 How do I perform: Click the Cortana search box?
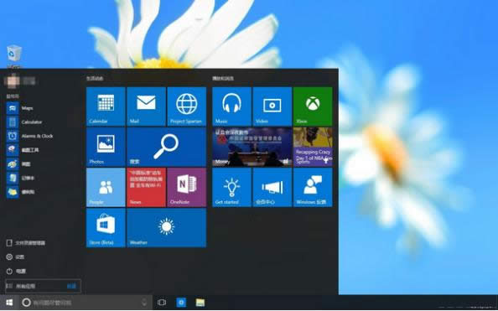[86, 303]
